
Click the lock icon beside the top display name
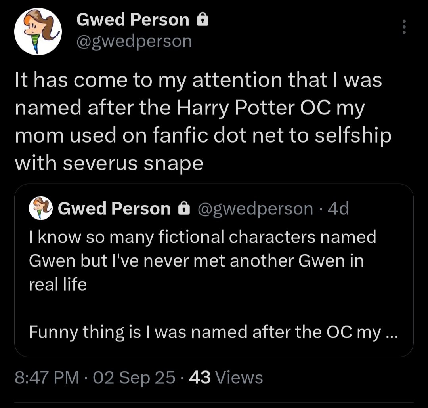[x=202, y=20]
